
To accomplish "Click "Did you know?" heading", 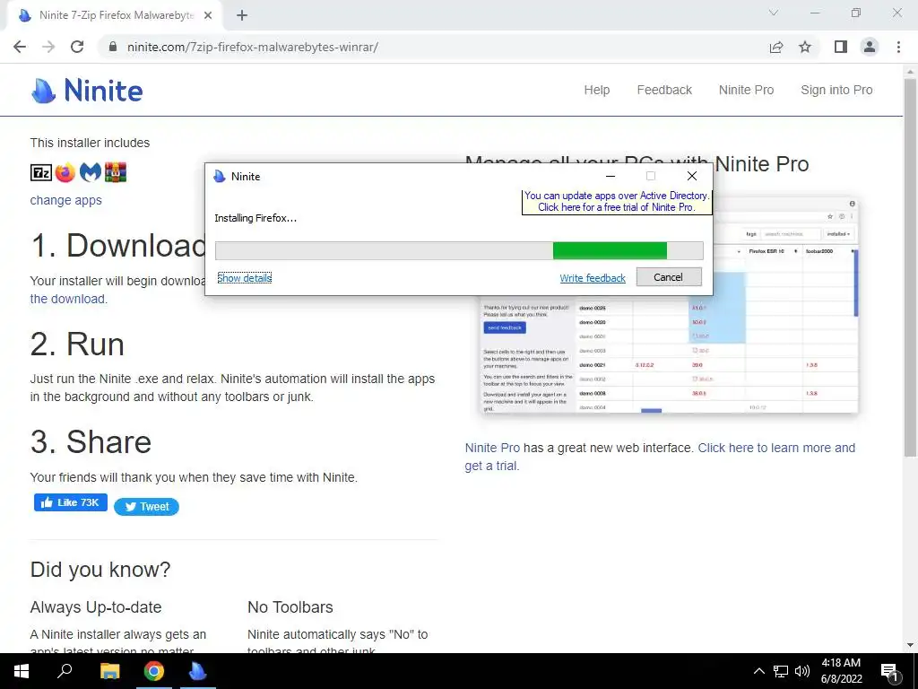I will click(x=100, y=570).
